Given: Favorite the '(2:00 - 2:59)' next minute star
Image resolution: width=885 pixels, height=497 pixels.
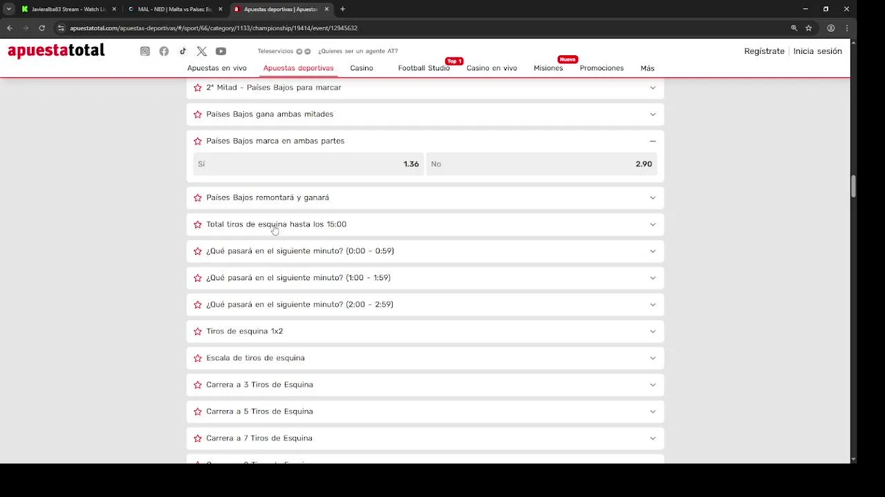Looking at the screenshot, I should pyautogui.click(x=198, y=304).
